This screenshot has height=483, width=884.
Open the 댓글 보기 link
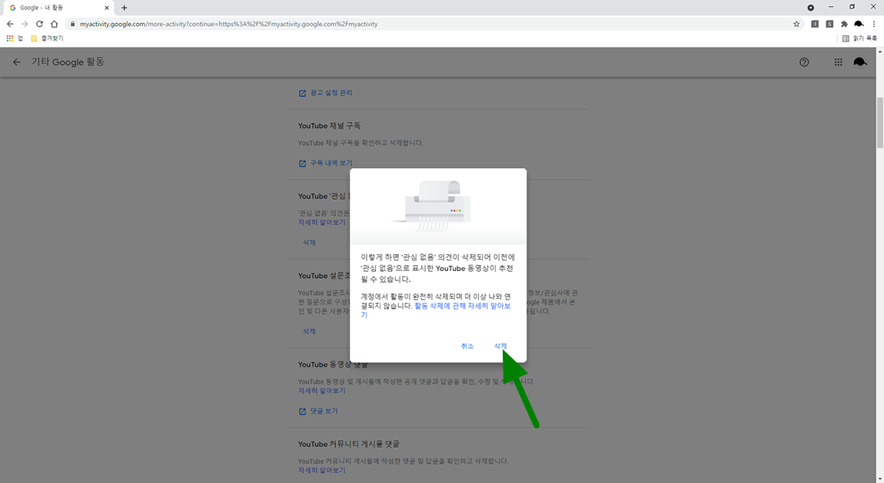click(x=318, y=412)
